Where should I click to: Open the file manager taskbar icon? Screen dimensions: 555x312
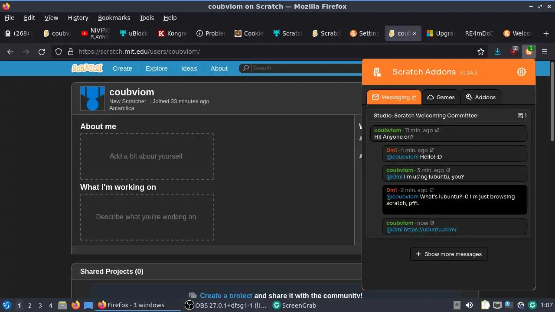pyautogui.click(x=62, y=305)
